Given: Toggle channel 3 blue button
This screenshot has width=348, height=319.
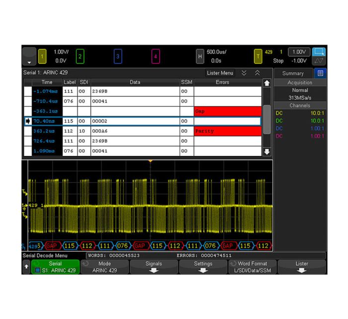Looking at the screenshot, I should 118,56.
